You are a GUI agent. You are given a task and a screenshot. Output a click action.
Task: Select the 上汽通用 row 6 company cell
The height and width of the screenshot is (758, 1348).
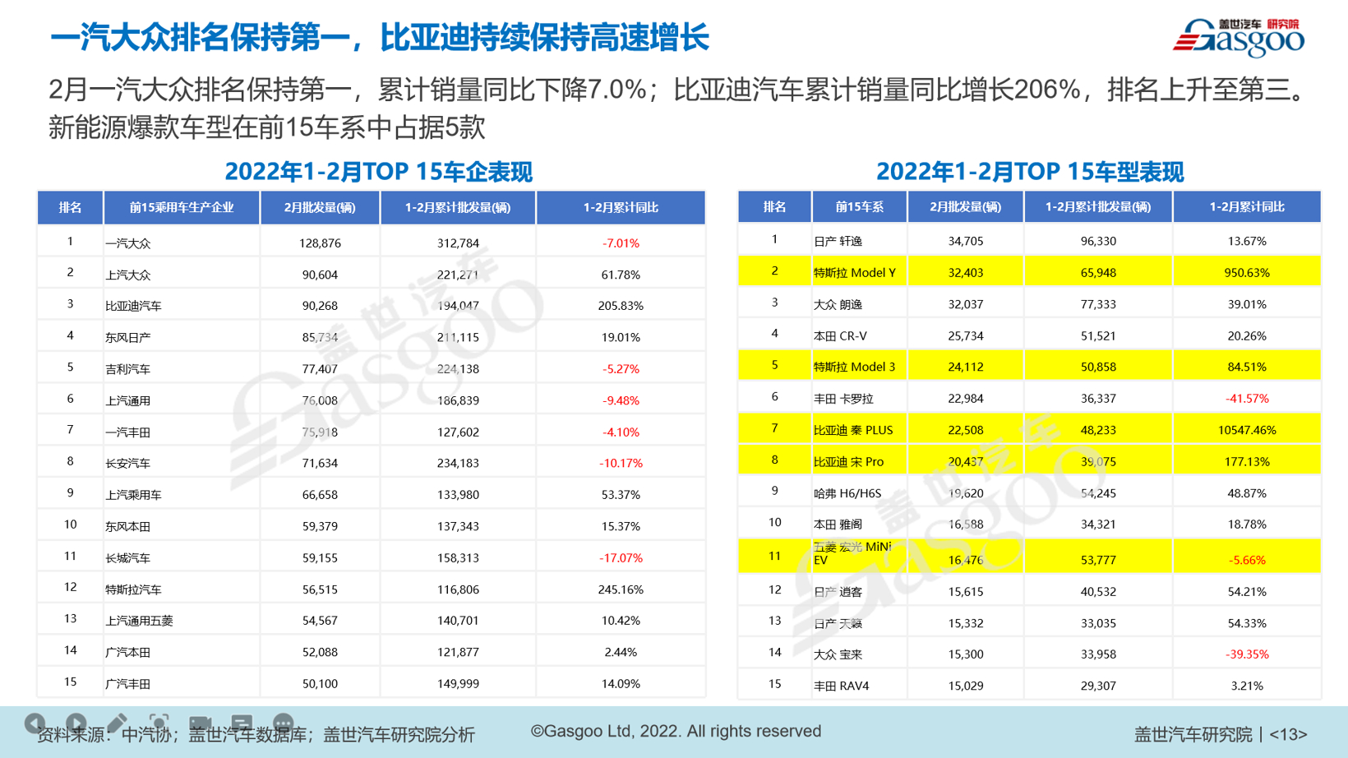(182, 400)
